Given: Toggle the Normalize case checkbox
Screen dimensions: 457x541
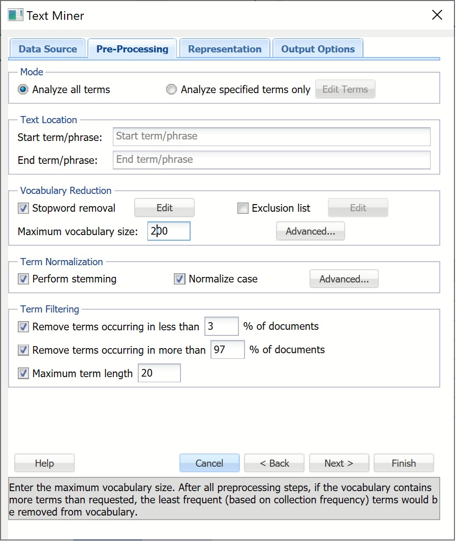Looking at the screenshot, I should click(x=179, y=279).
